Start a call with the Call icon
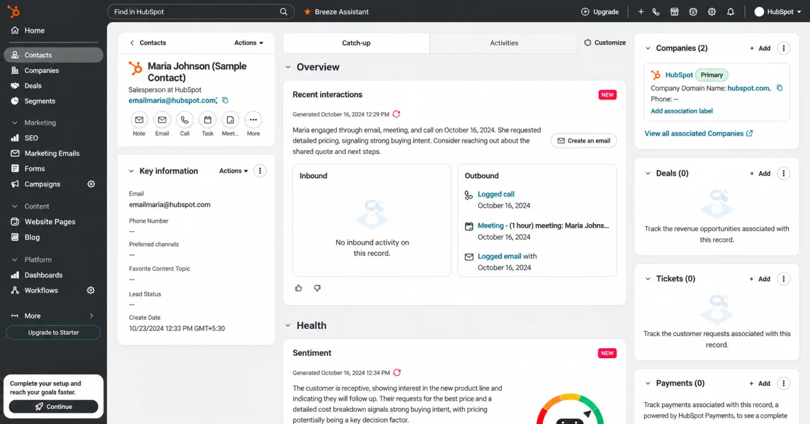 [185, 120]
